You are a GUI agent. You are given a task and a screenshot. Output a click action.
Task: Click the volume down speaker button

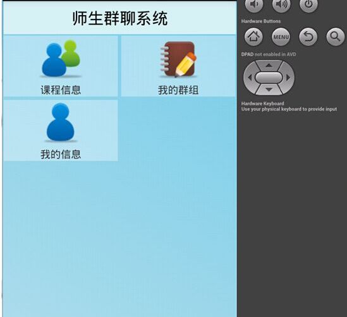254,4
